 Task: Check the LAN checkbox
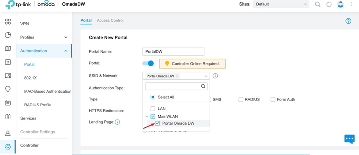click(153, 108)
